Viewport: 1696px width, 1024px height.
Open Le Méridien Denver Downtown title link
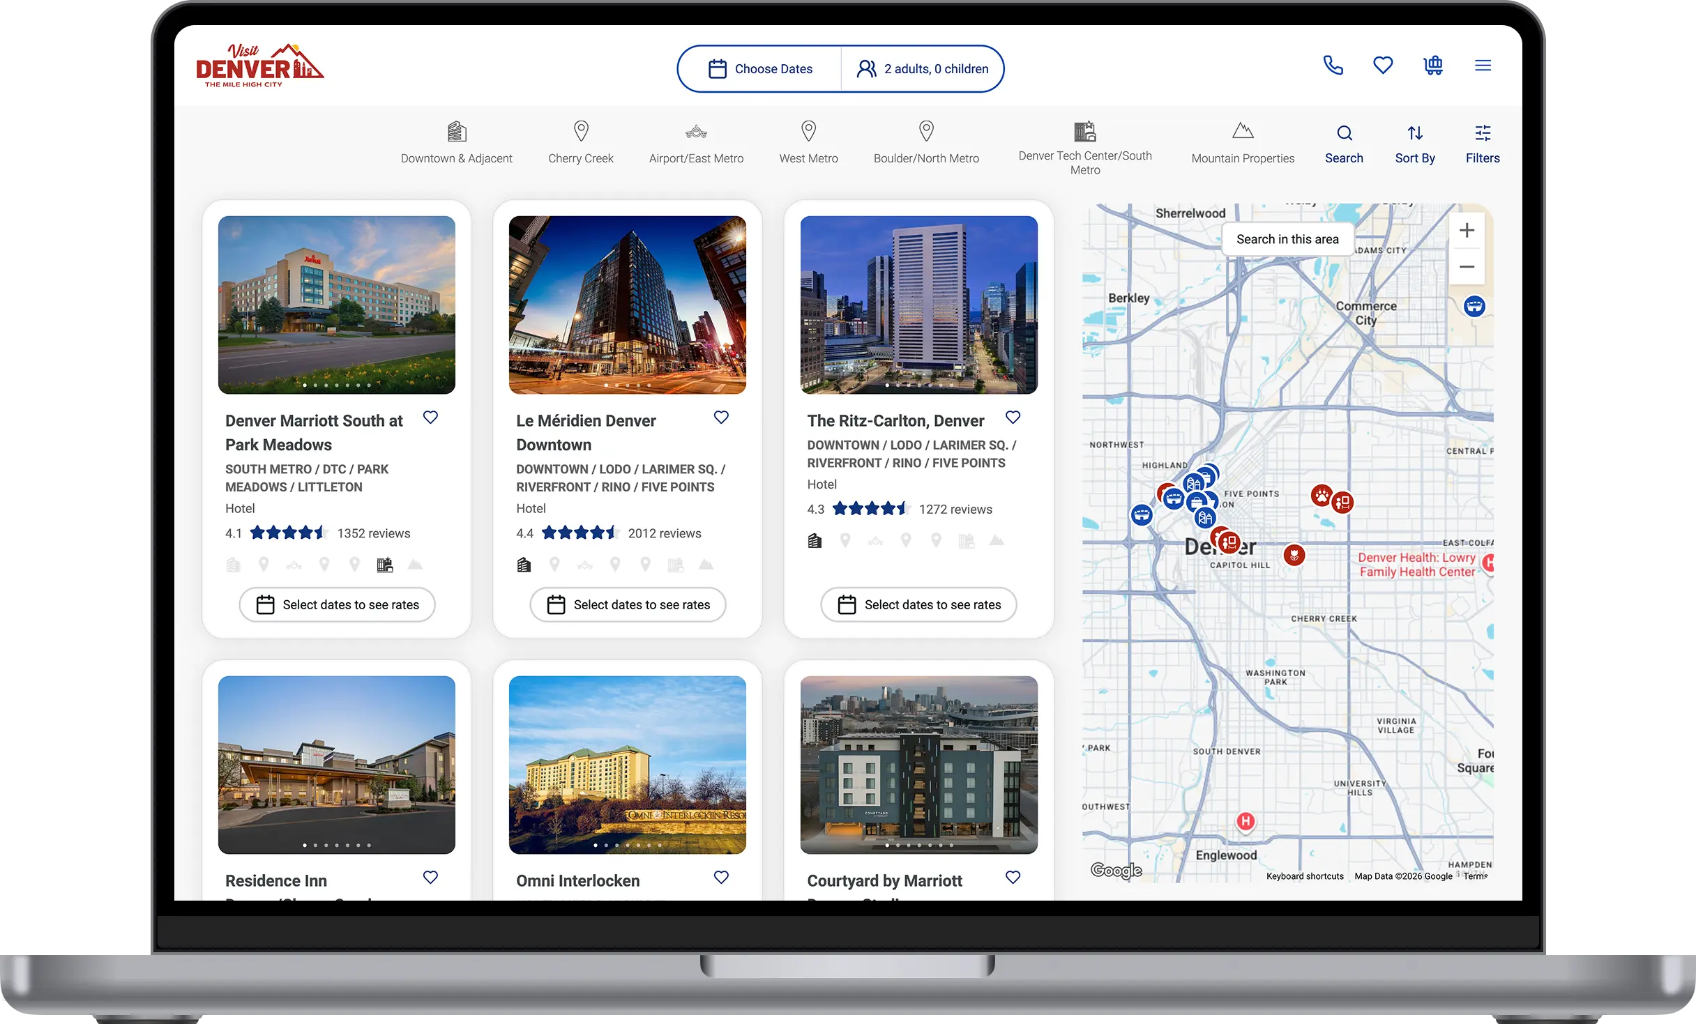pyautogui.click(x=586, y=433)
